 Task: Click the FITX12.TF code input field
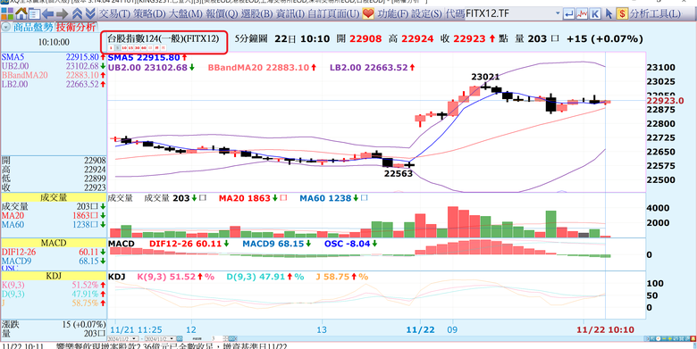[x=509, y=13]
